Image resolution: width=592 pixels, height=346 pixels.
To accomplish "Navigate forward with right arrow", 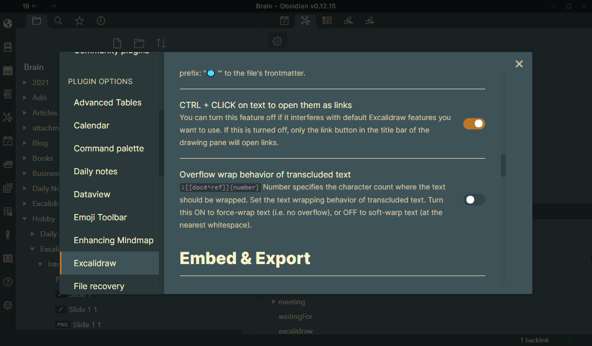I will click(x=53, y=6).
